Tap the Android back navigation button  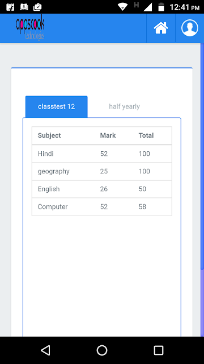click(x=45, y=350)
